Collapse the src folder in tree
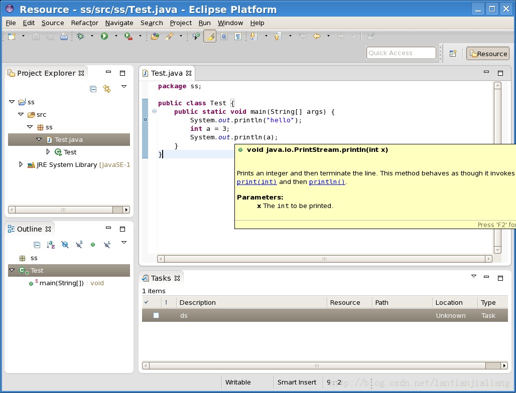The width and height of the screenshot is (516, 393). [21, 115]
